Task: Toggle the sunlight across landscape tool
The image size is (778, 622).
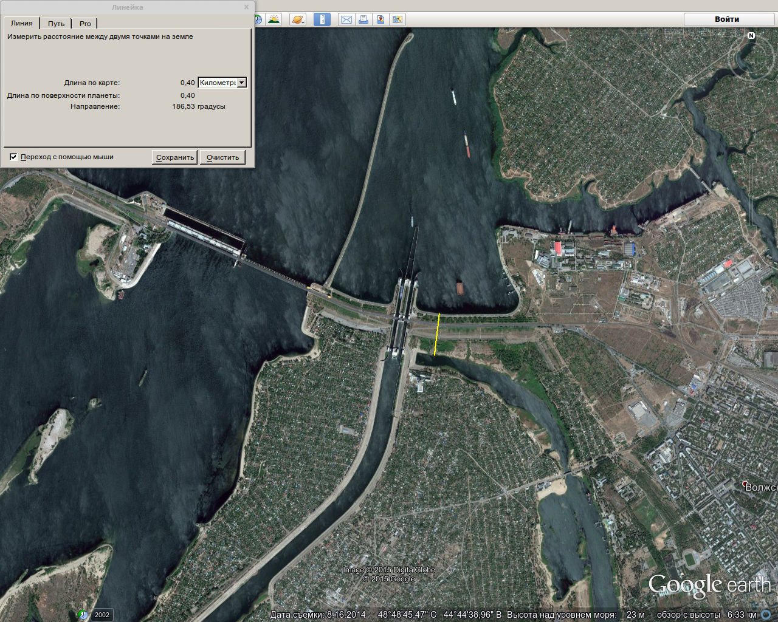Action: [274, 19]
